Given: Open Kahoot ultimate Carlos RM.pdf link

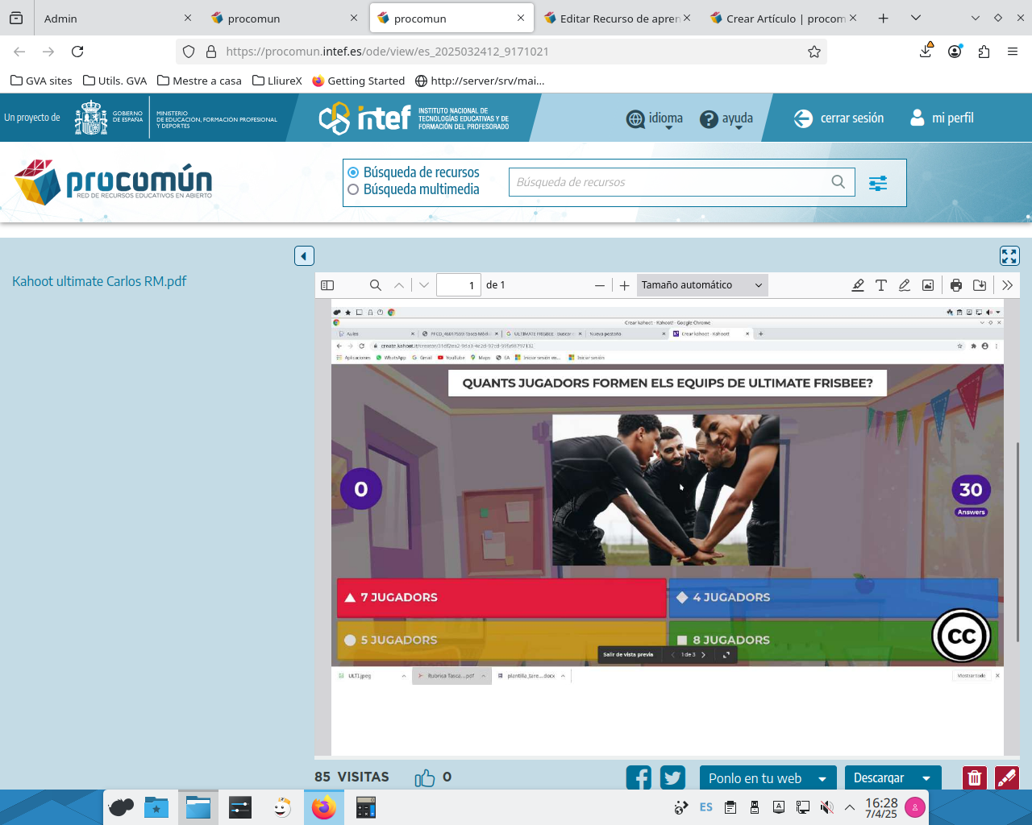Looking at the screenshot, I should click(99, 281).
